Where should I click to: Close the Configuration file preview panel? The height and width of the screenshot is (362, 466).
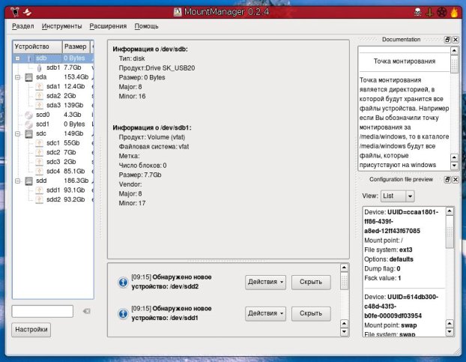[x=456, y=180]
